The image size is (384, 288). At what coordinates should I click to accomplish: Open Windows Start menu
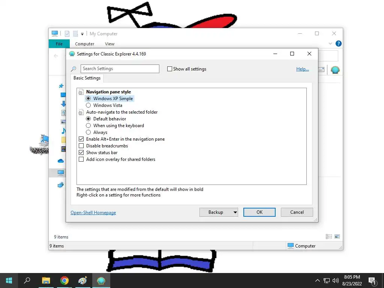tap(9, 280)
